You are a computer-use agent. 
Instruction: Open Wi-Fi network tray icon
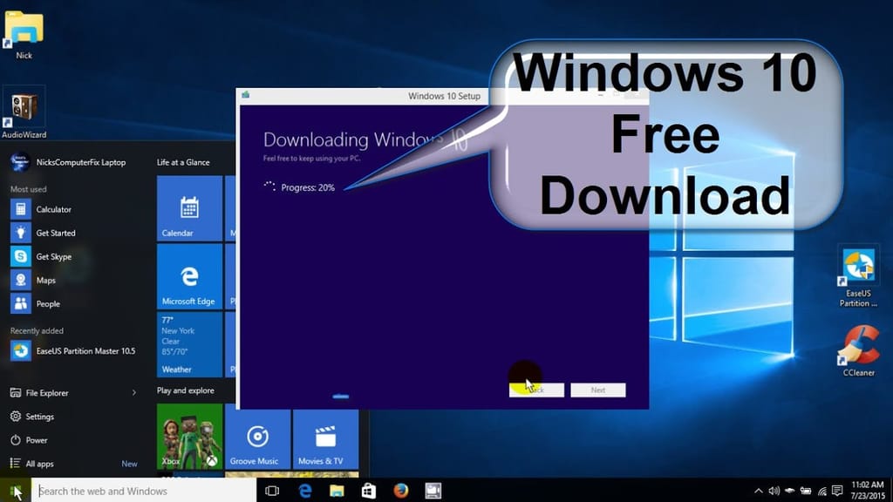821,491
